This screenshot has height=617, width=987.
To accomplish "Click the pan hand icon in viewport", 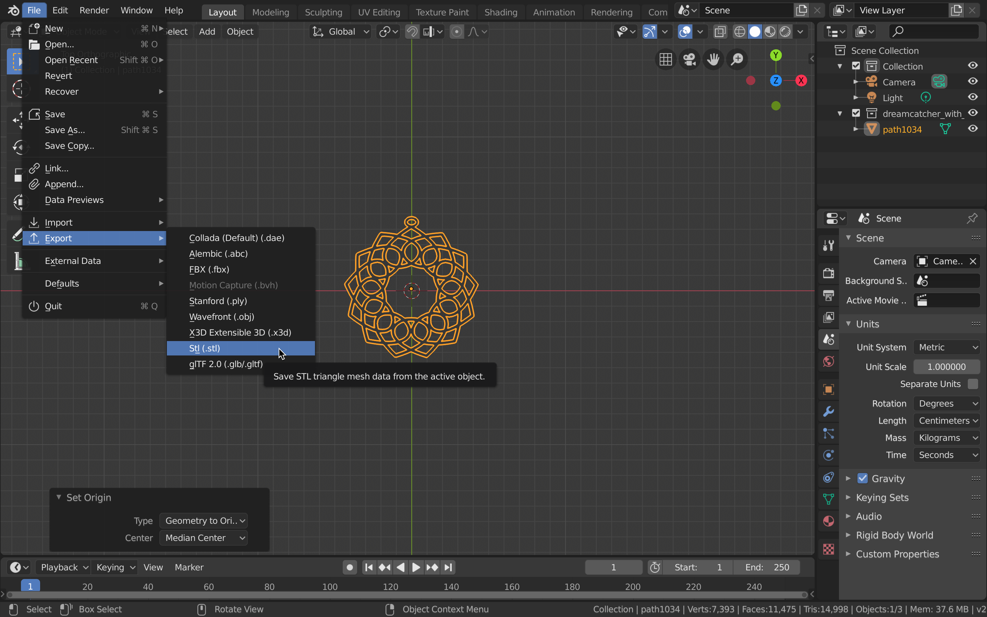I will tap(713, 60).
